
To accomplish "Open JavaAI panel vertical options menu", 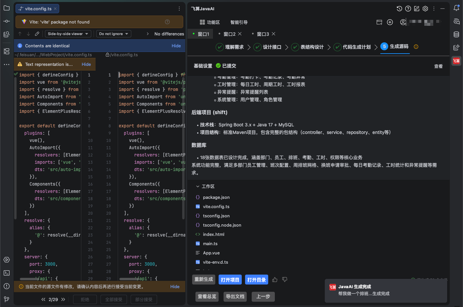I will pos(434,9).
